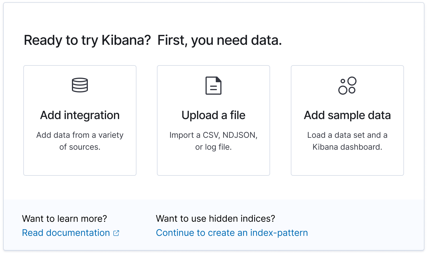Screen dimensions: 427x254
Task: Select the Upload a file card title
Action: (213, 115)
